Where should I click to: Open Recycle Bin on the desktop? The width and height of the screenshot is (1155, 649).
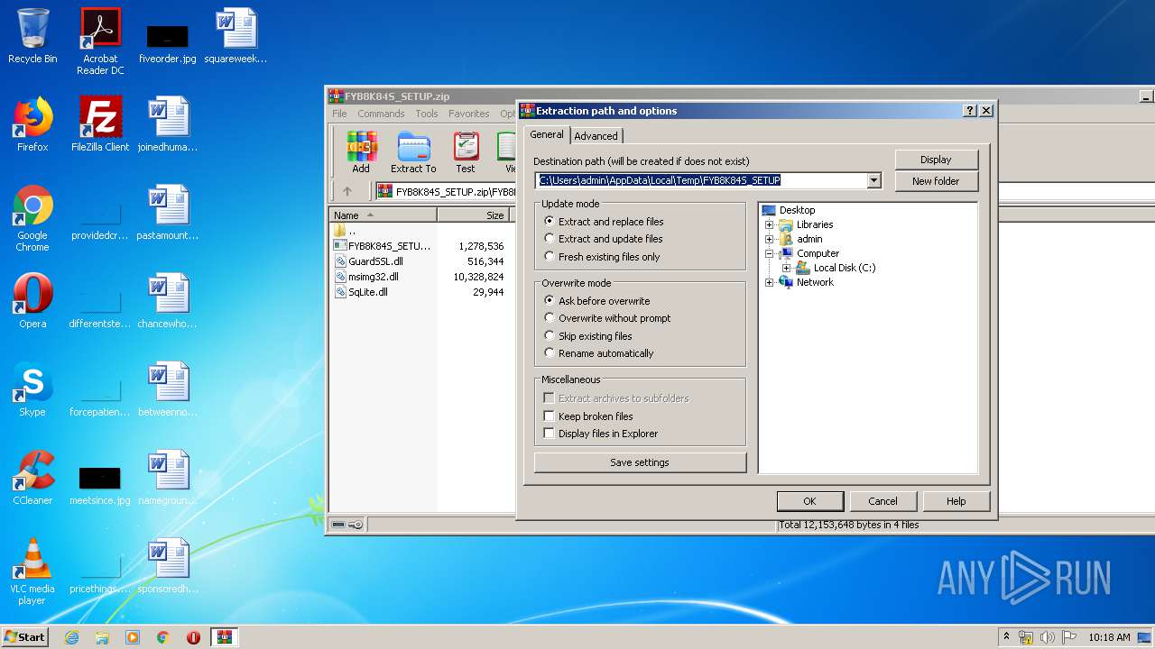[32, 36]
